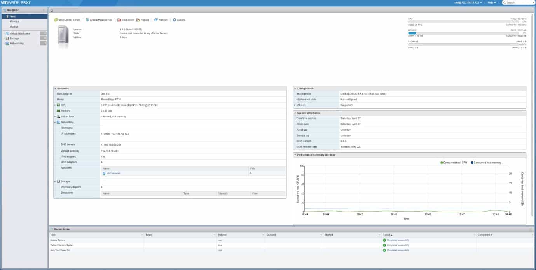
Task: Expand the CPU row in Hardware
Action: [55, 105]
